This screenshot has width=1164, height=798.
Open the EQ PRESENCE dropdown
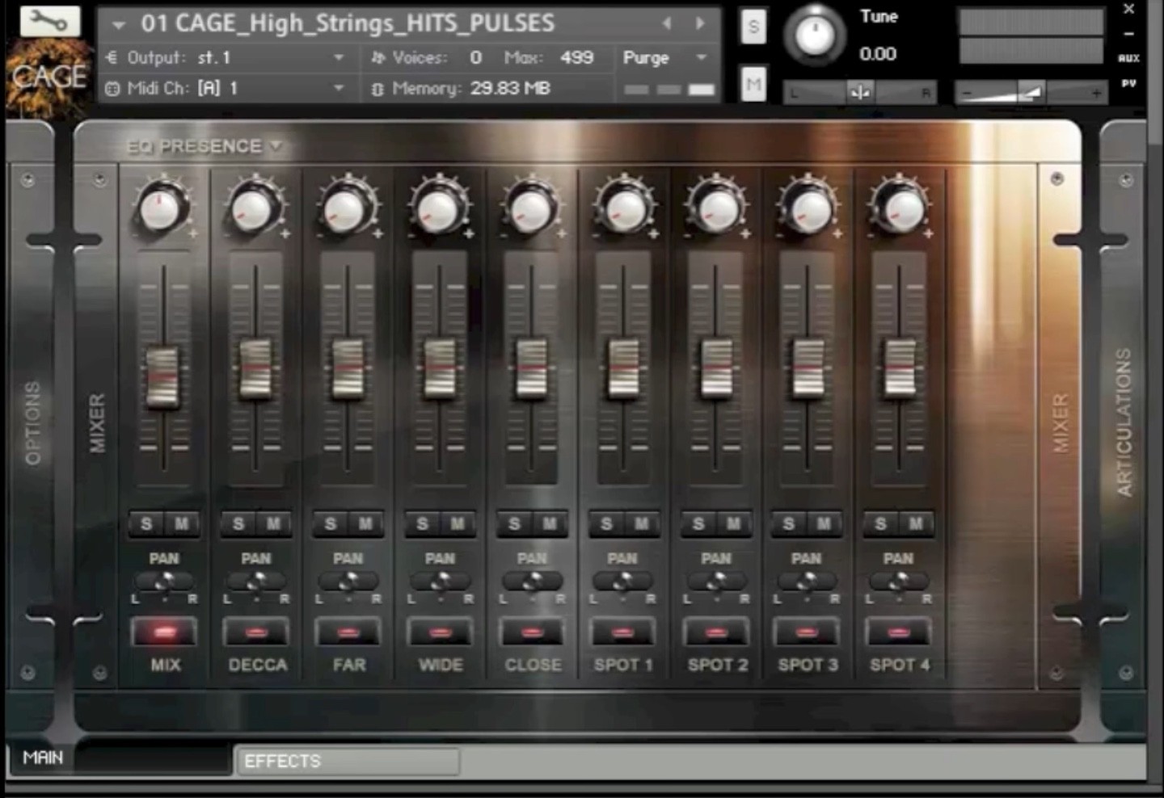[x=204, y=146]
